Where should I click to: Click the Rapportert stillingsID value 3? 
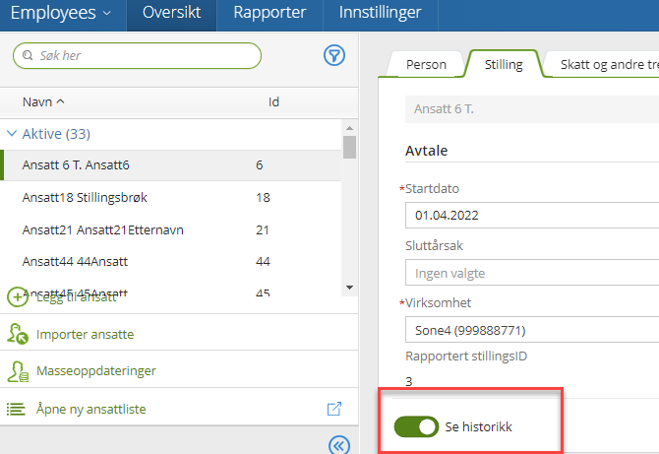pyautogui.click(x=408, y=381)
